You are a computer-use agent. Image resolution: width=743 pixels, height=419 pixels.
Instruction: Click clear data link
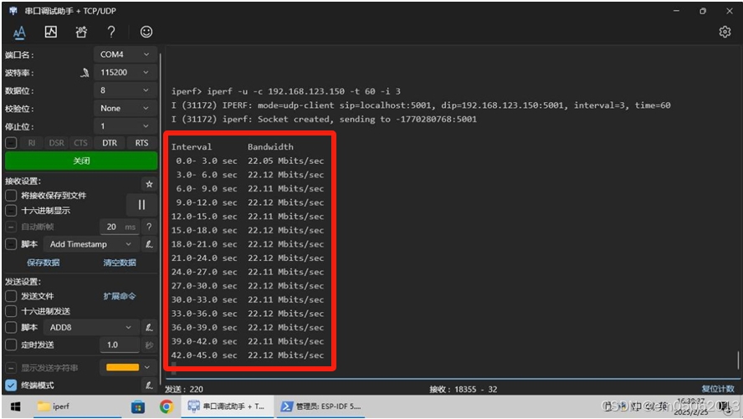(x=120, y=263)
